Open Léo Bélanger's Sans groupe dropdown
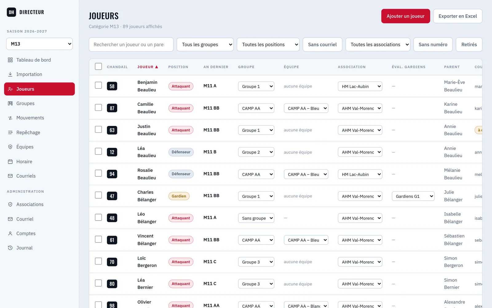 (256, 218)
